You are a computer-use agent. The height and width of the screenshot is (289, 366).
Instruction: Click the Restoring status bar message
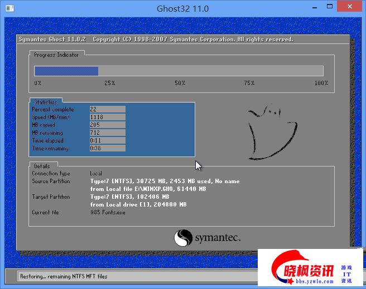coord(63,276)
